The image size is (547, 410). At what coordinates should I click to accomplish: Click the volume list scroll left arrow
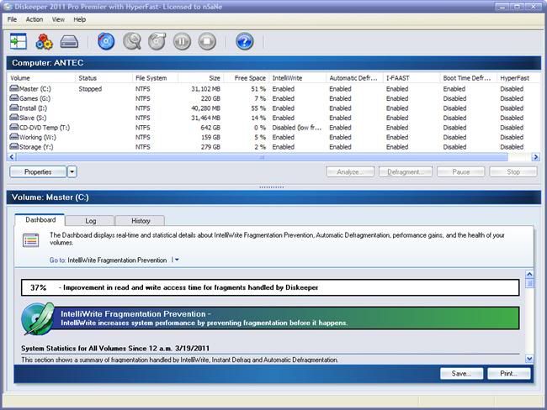12,157
